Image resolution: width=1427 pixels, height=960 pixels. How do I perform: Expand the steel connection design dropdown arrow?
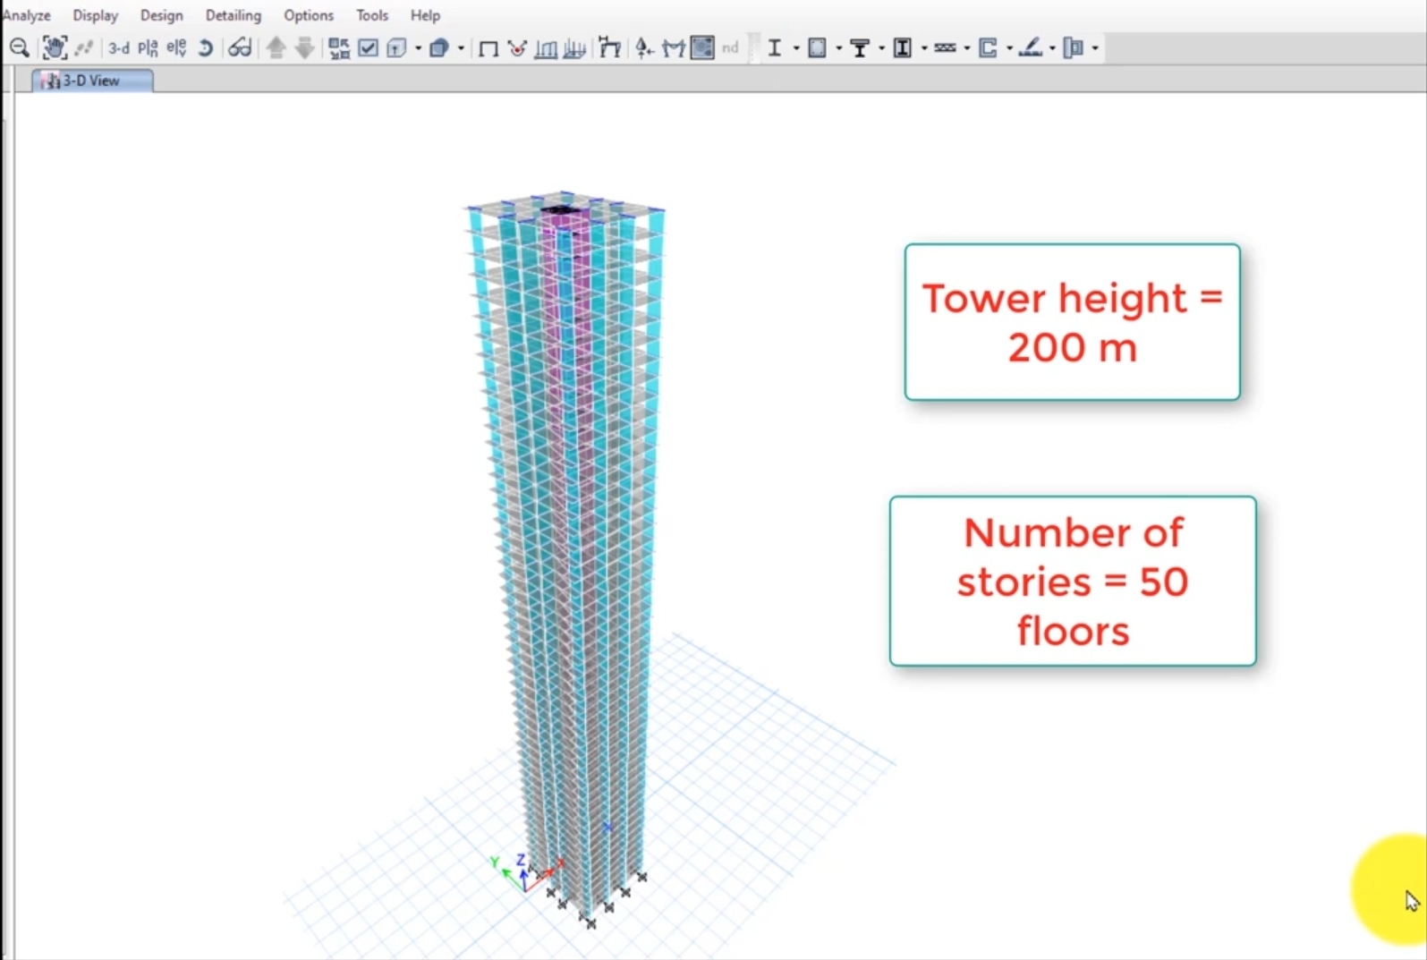[1095, 48]
